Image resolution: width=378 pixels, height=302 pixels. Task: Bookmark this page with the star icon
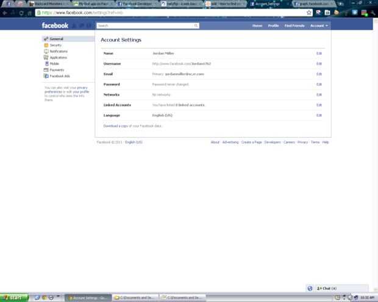click(x=309, y=13)
